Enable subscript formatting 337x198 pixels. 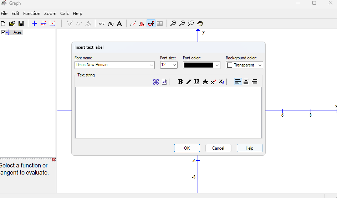coord(221,82)
